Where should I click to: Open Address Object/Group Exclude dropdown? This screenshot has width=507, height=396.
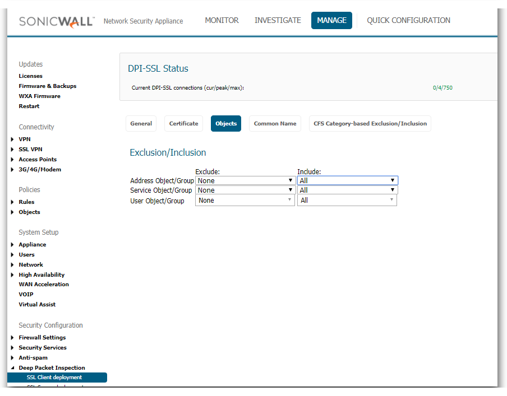tap(246, 180)
